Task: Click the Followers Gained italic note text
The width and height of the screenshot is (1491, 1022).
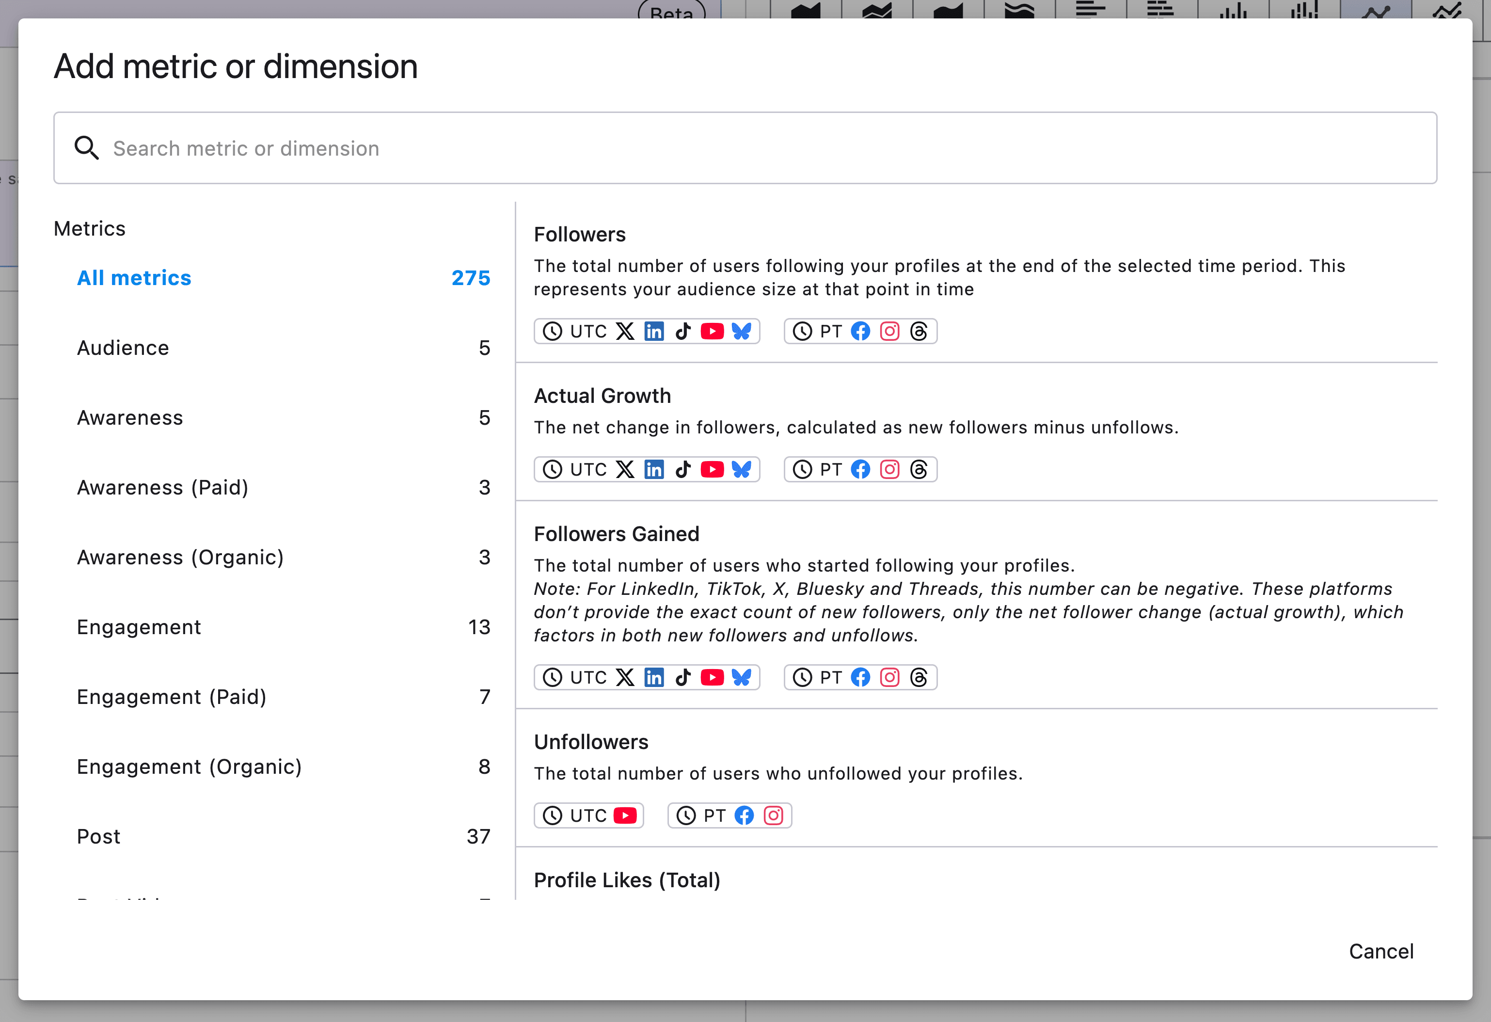Action: pos(969,612)
